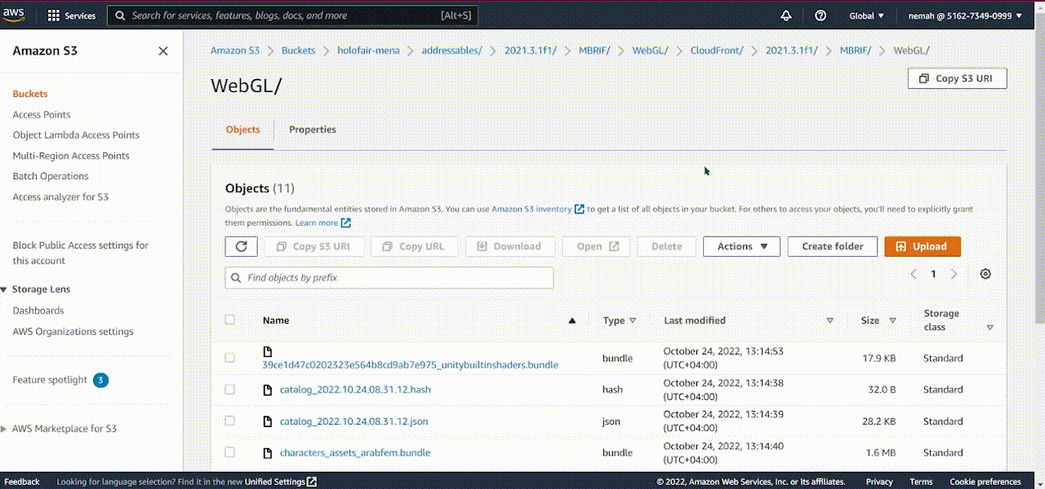Select the Objects tab
This screenshot has height=489, width=1045.
coord(242,130)
